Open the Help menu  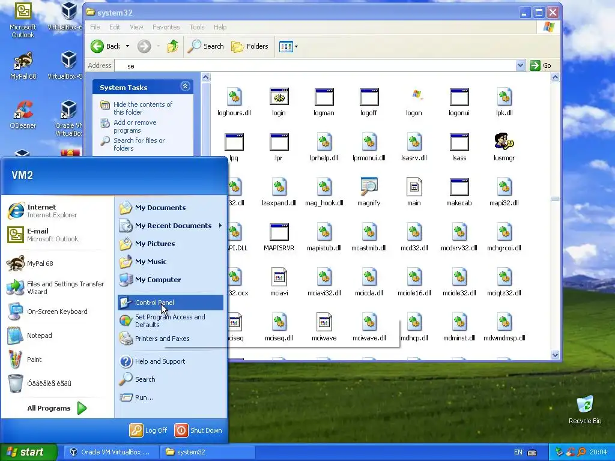[220, 27]
